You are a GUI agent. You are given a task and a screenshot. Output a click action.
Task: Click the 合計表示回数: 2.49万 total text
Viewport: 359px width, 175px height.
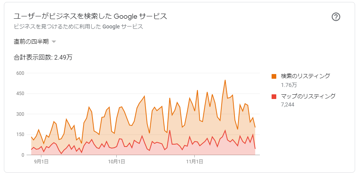pos(43,57)
